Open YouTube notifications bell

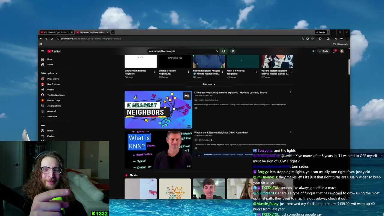(334, 51)
